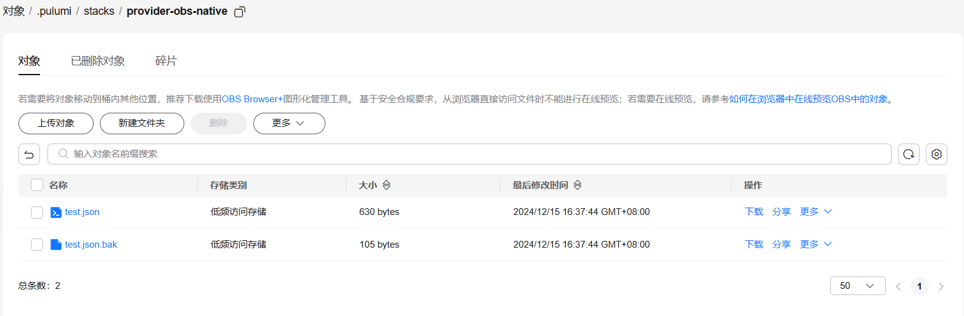964x316 pixels.
Task: Click the 上传对象 button
Action: (56, 123)
